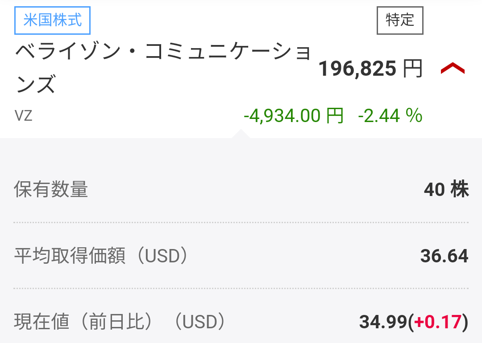Click the 特定 account type badge
The height and width of the screenshot is (343, 482).
tap(400, 20)
